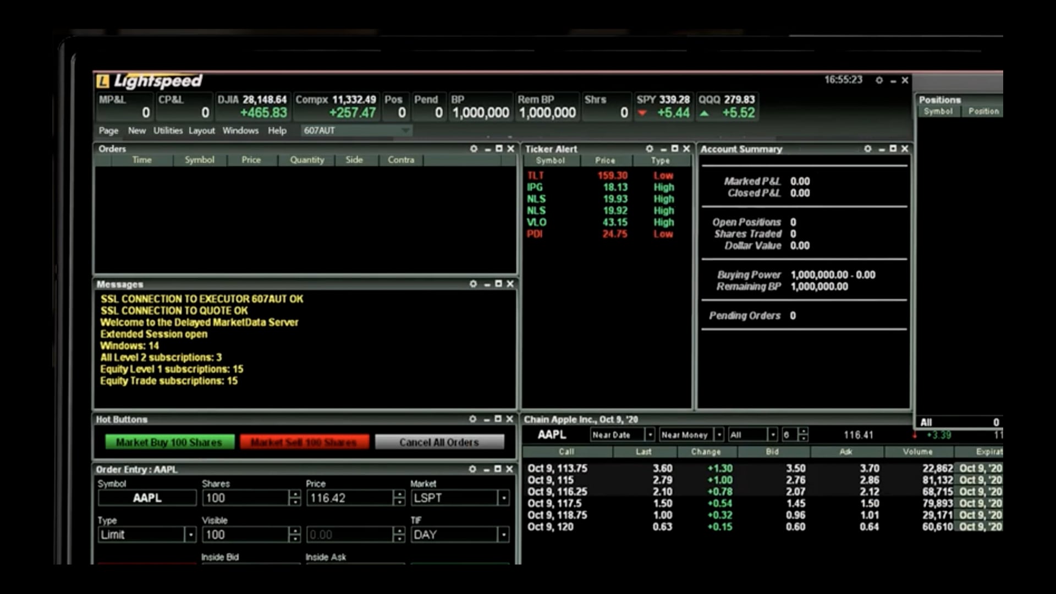
Task: Click the Positions Symbol column header
Action: 938,111
